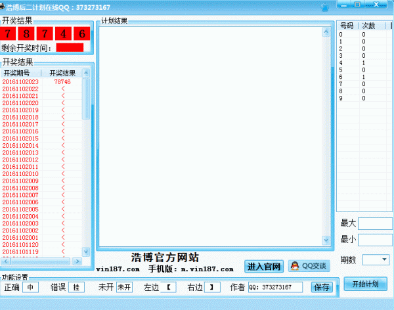Screen dimensions: 394x310
Task: Click the first red ball showing 7
Action: coord(8,33)
